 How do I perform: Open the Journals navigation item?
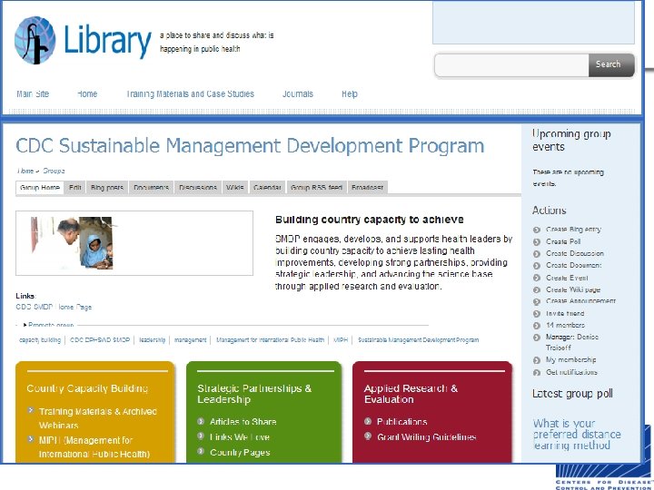point(297,93)
